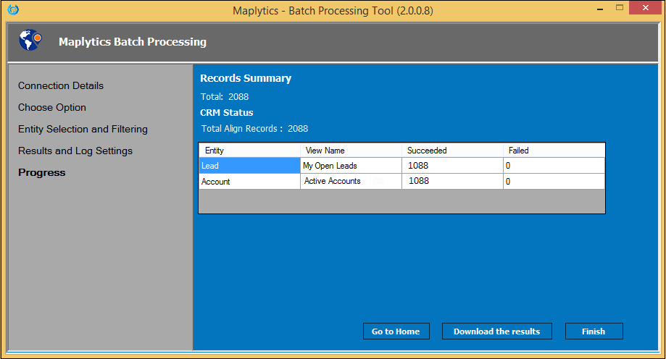Viewport: 666px width, 359px height.
Task: Minimize the Batch Processing Tool window
Action: click(x=600, y=9)
